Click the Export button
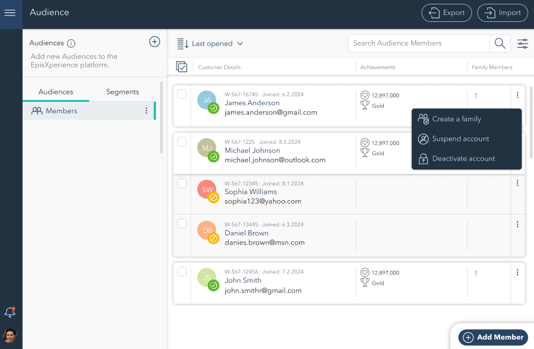The width and height of the screenshot is (534, 349). coord(446,13)
